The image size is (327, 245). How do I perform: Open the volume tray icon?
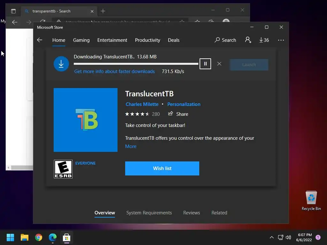point(288,237)
